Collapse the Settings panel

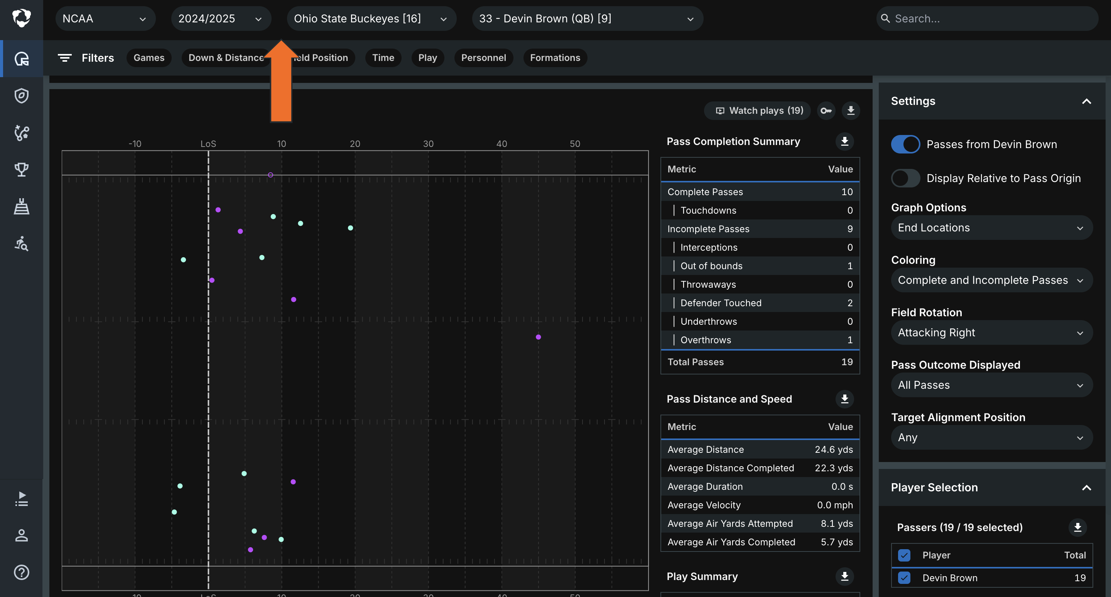(x=1086, y=101)
